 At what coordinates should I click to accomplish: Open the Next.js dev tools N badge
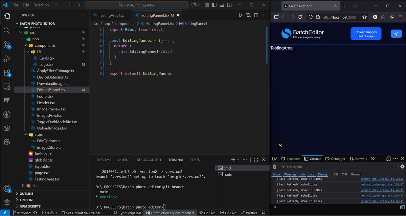click(280, 145)
